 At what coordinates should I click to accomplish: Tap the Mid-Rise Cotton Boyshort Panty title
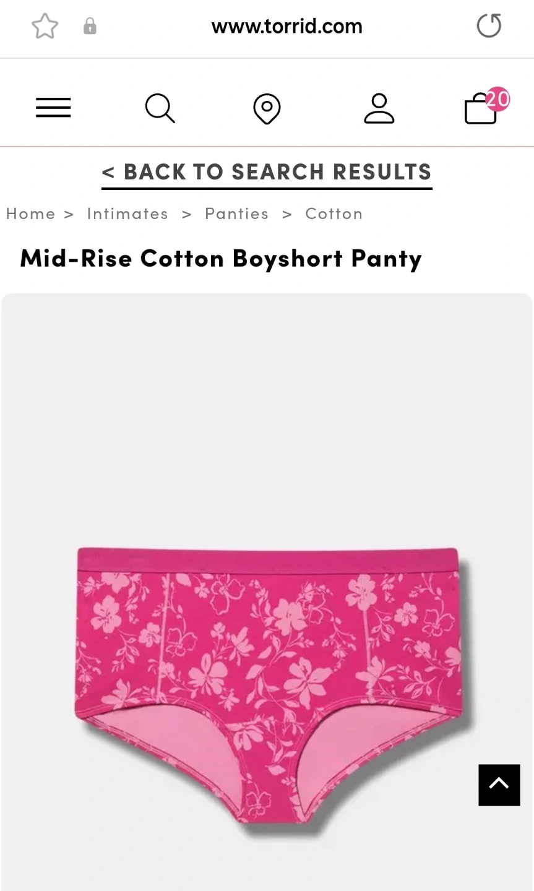click(x=221, y=258)
